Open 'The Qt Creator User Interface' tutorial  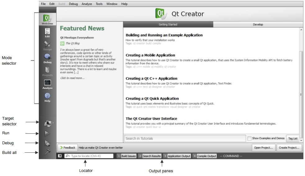pos(151,118)
